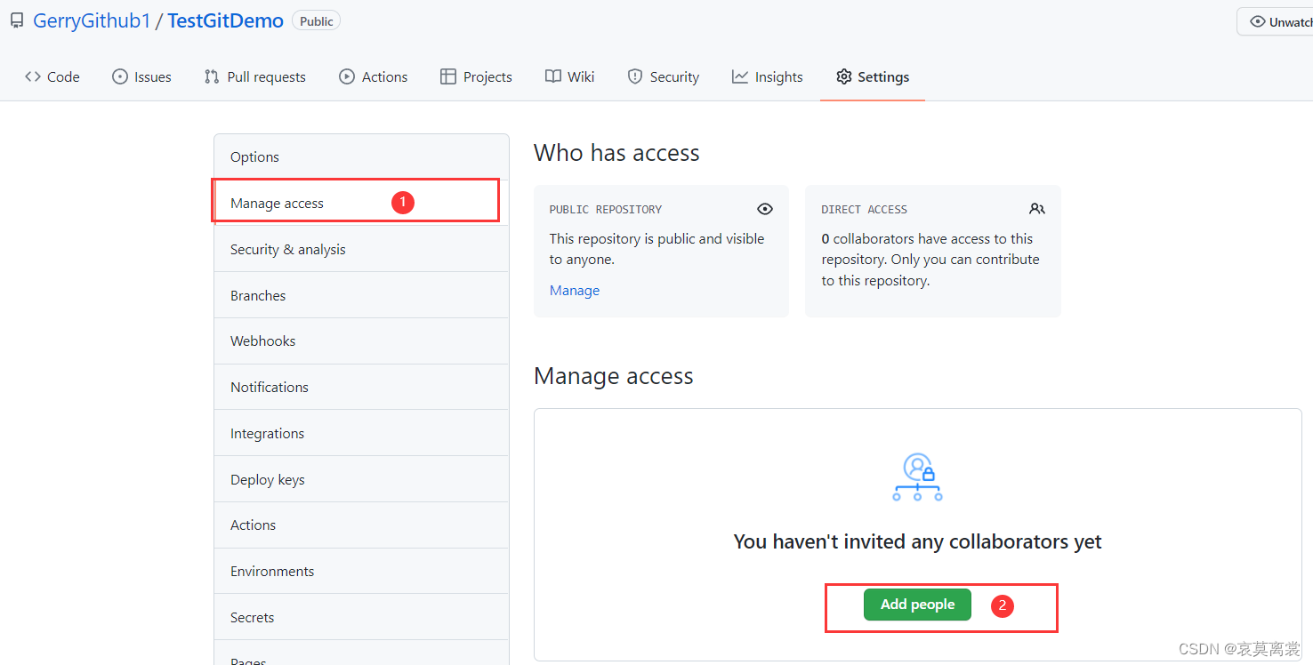Screen dimensions: 1313x665
Task: Open the Projects tab
Action: pos(476,77)
